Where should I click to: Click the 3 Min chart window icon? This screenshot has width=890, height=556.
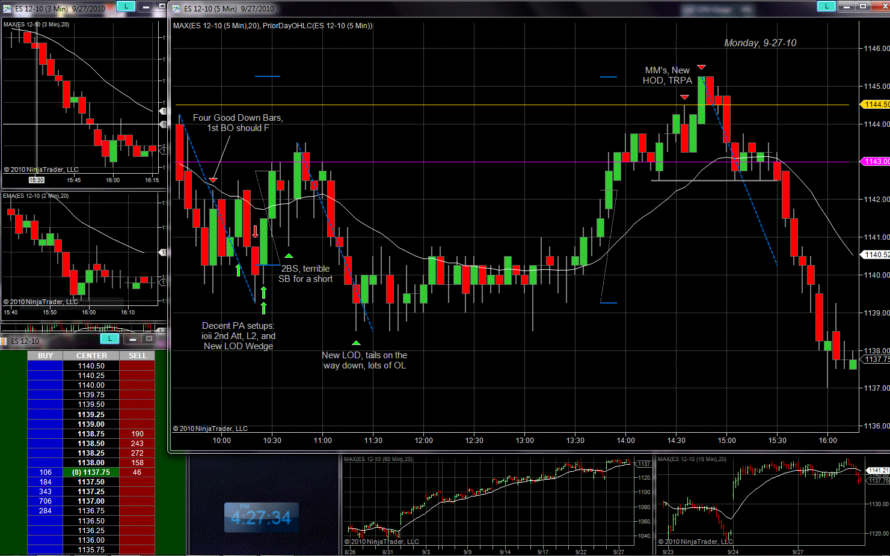tap(7, 8)
